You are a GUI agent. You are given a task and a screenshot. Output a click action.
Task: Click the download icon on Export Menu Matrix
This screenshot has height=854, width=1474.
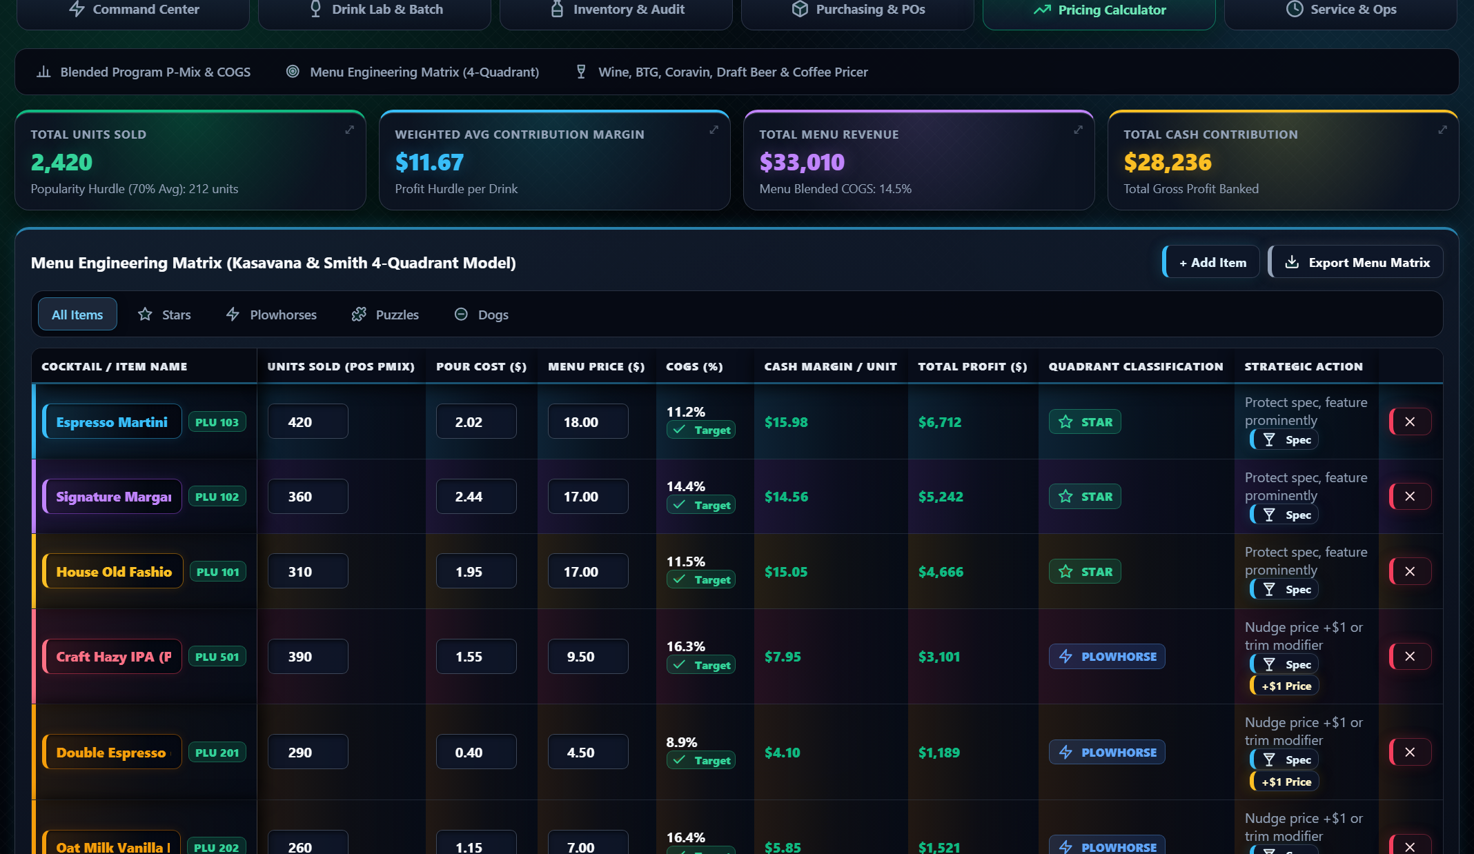tap(1292, 262)
